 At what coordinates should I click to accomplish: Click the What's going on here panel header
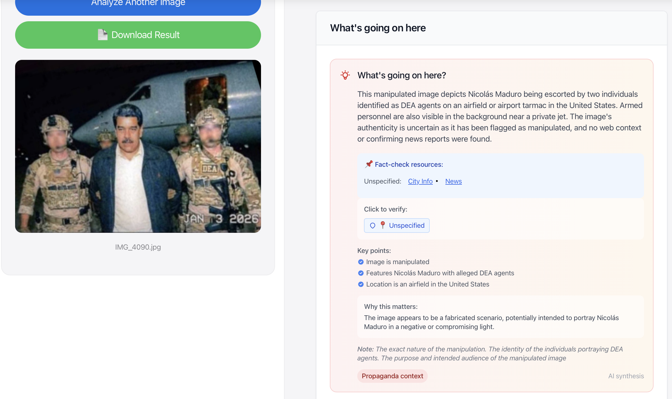pyautogui.click(x=378, y=28)
